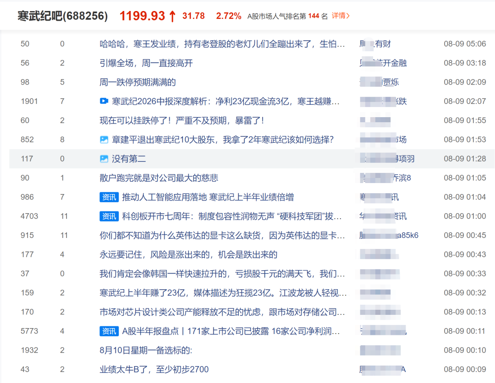Open post 散户跑完就是对公司最大的慈悲

pyautogui.click(x=159, y=178)
